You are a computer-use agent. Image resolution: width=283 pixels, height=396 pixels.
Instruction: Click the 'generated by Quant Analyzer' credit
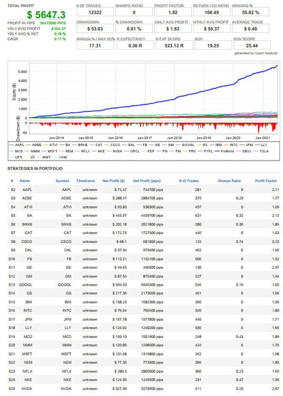click(256, 53)
